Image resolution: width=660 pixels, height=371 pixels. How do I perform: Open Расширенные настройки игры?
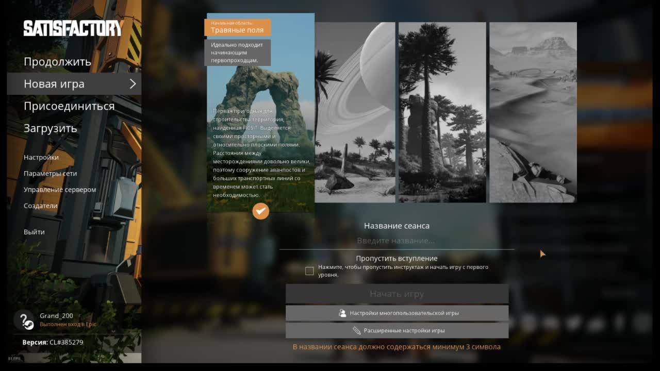pyautogui.click(x=397, y=330)
